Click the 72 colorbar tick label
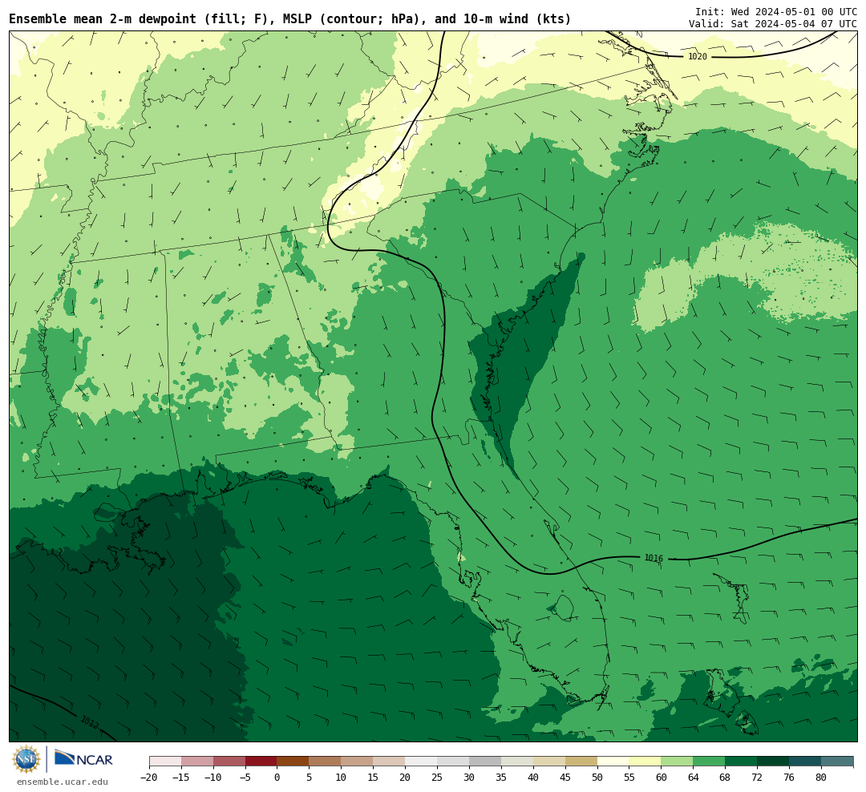The width and height of the screenshot is (866, 792). pos(757,777)
